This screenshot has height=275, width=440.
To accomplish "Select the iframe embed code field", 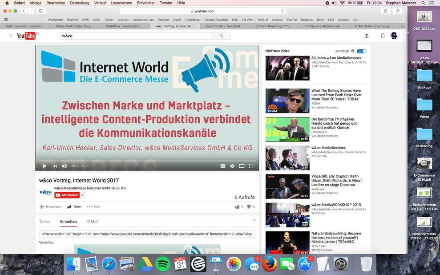I will (x=147, y=234).
